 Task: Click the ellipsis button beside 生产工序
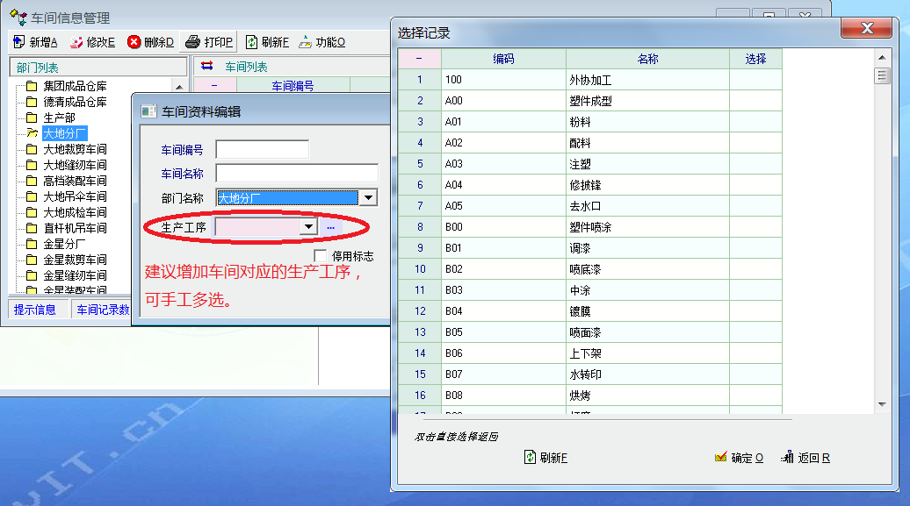330,227
